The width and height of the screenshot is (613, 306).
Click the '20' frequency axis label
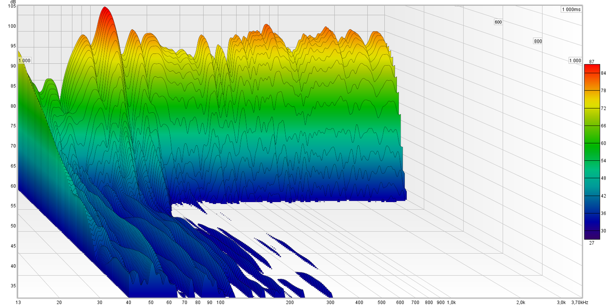(x=59, y=302)
